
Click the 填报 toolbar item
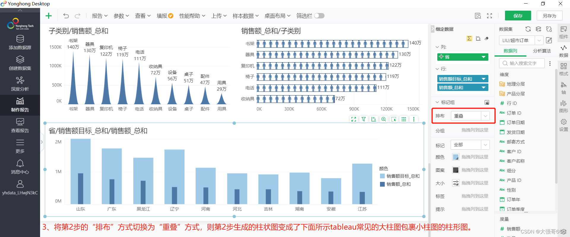coord(165,16)
